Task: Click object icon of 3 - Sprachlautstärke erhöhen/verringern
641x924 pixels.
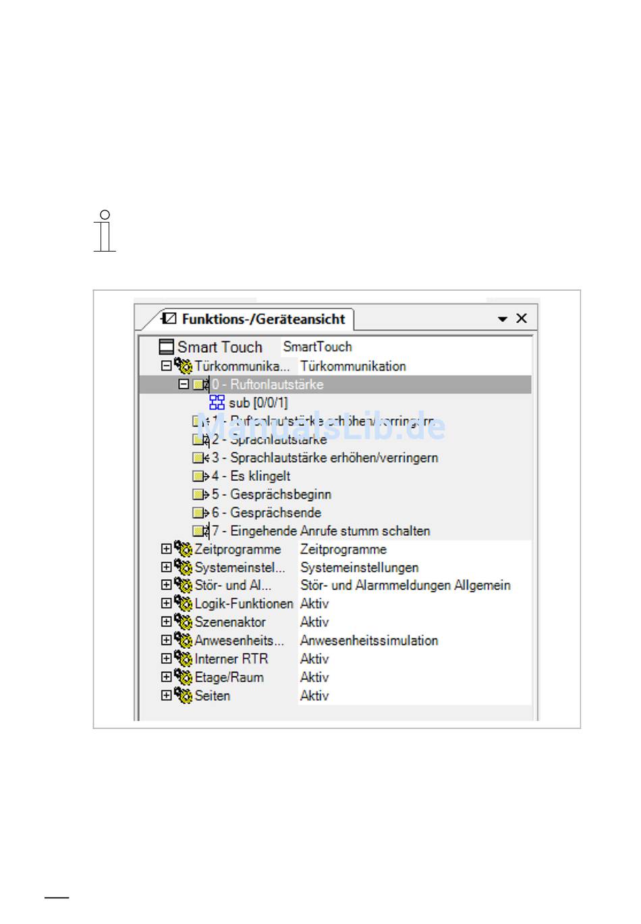Action: [201, 457]
